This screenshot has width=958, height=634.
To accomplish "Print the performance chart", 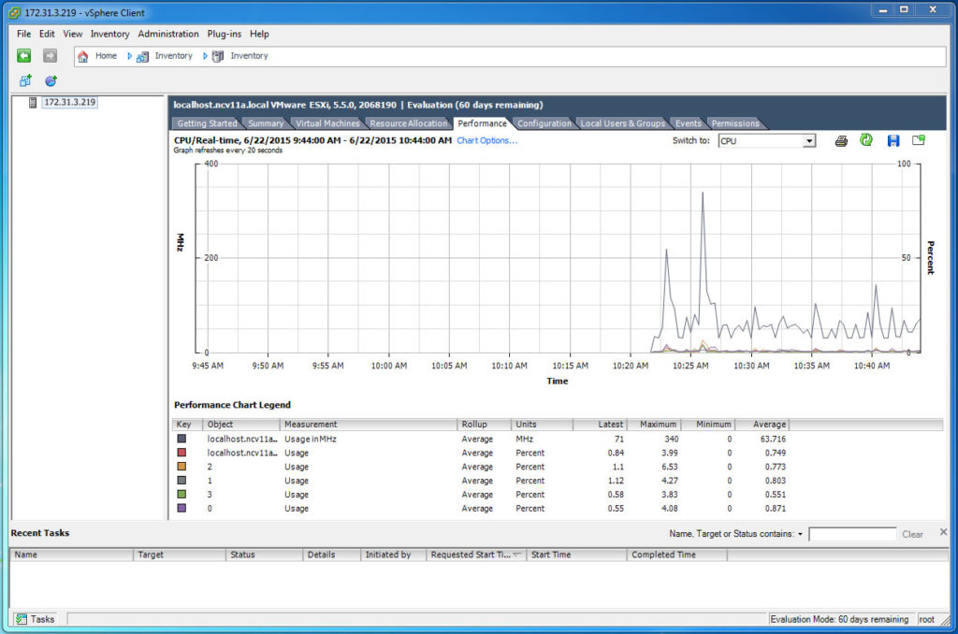I will pos(841,141).
